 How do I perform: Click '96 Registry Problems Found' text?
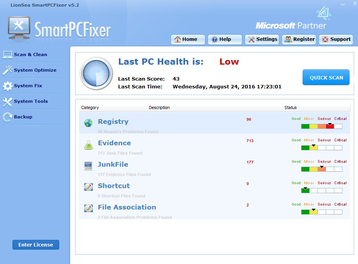tap(128, 132)
